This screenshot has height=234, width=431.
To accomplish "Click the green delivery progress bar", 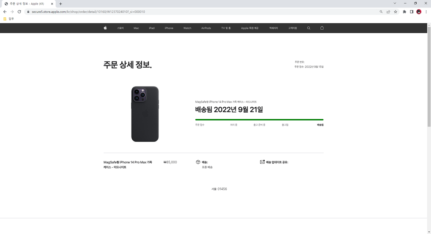I will [259, 119].
